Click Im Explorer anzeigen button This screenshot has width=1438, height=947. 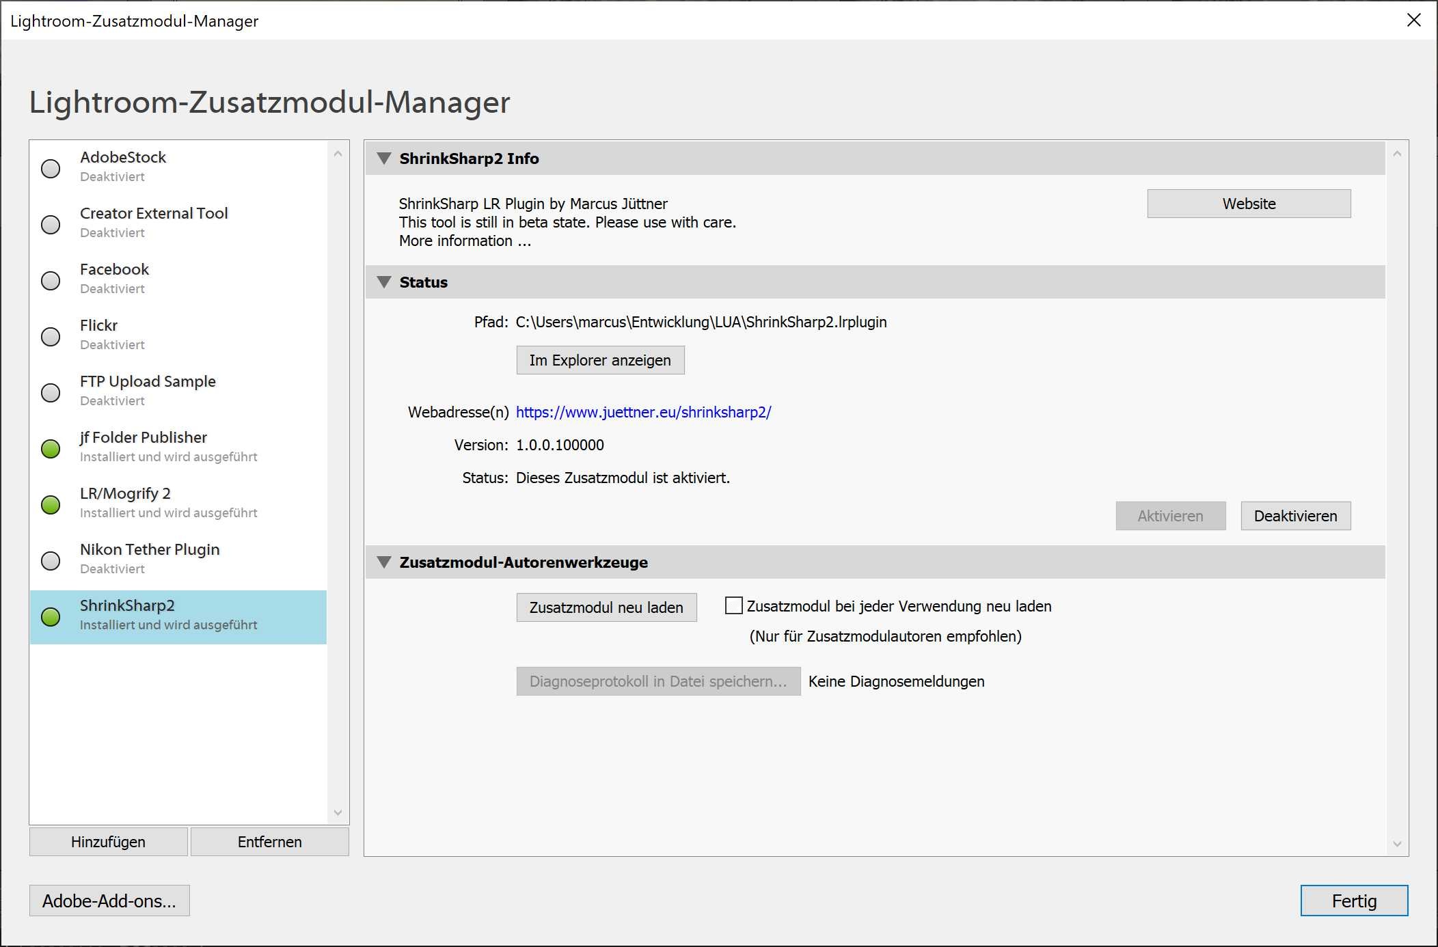(x=600, y=360)
